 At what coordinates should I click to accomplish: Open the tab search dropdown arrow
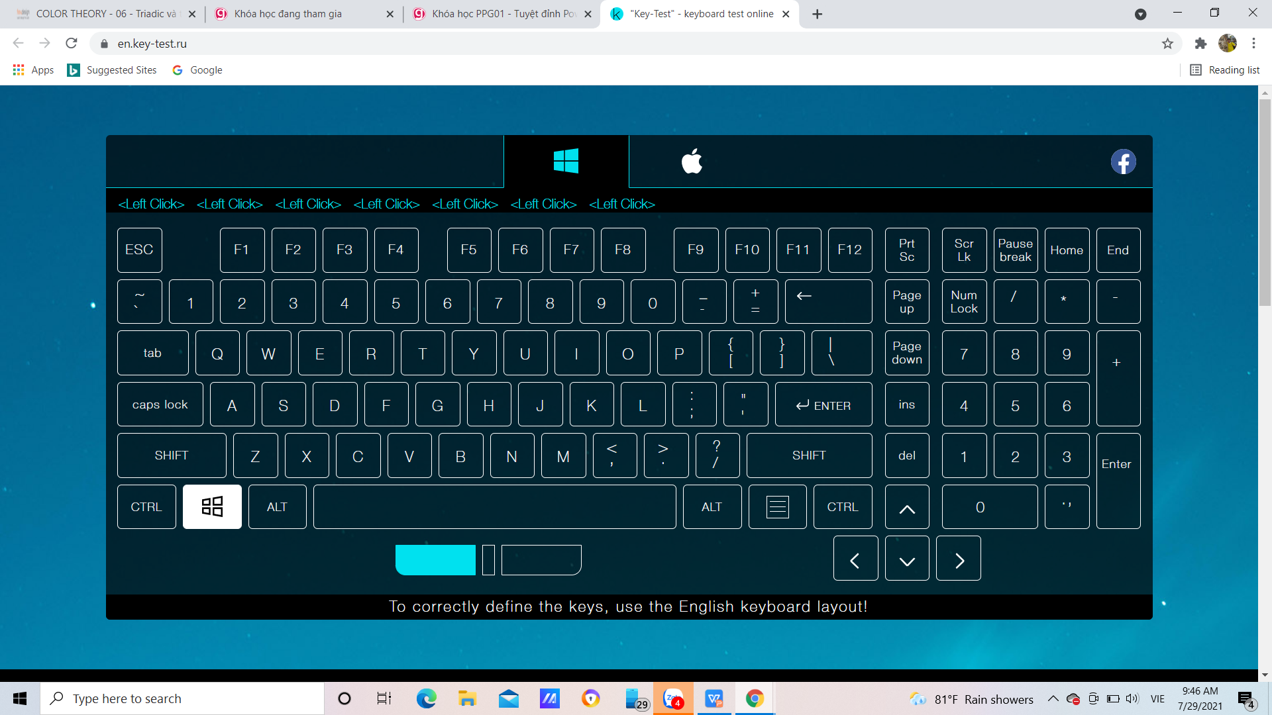[x=1140, y=14]
